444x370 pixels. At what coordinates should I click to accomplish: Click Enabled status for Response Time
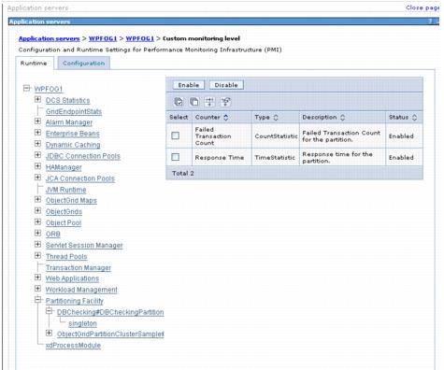(401, 158)
